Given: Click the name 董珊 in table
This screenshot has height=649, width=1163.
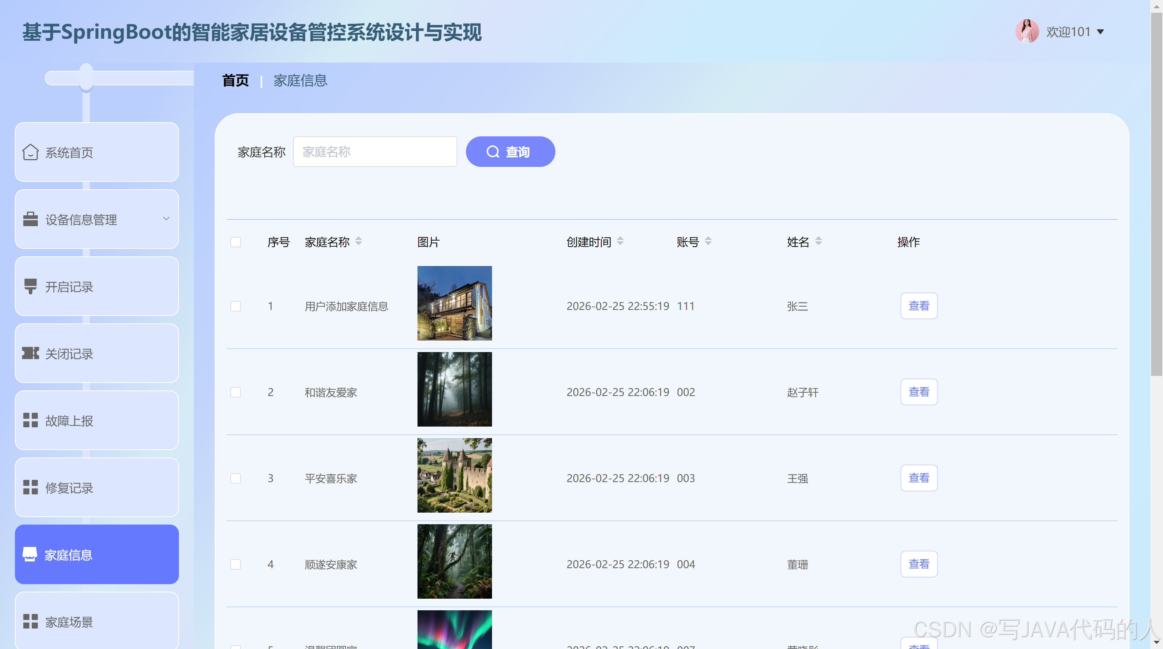Looking at the screenshot, I should (797, 564).
